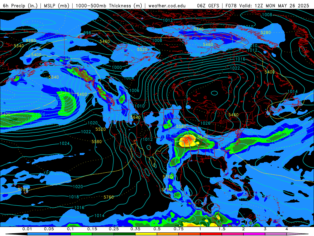Click the '1026' pressure label near Great Lakes

pyautogui.click(x=205, y=123)
